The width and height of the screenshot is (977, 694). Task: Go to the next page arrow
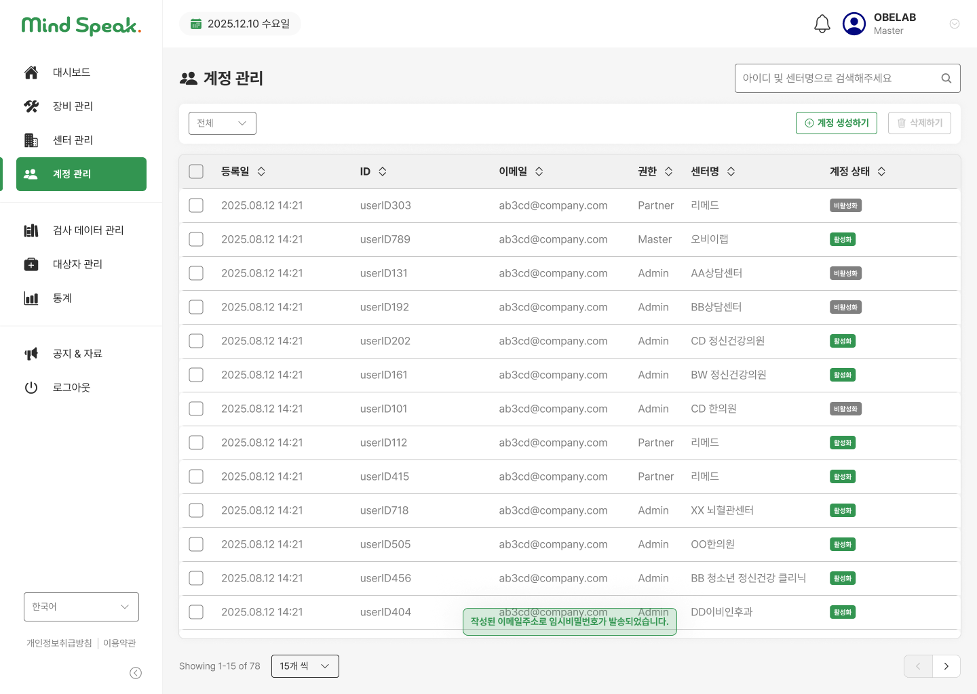(x=946, y=666)
